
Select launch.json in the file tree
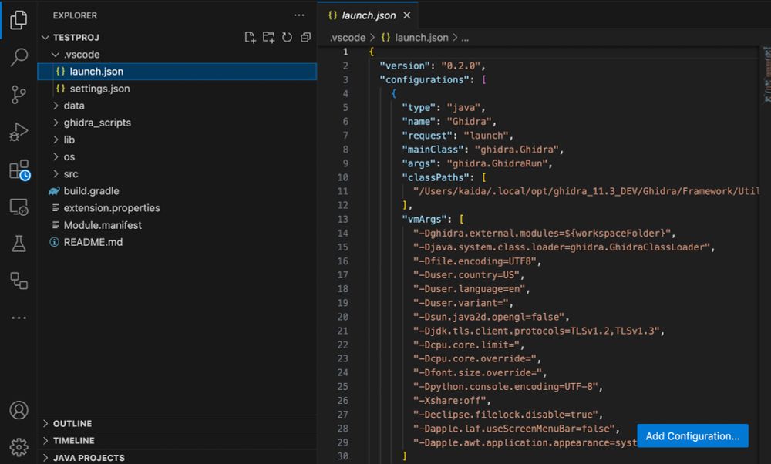point(177,71)
